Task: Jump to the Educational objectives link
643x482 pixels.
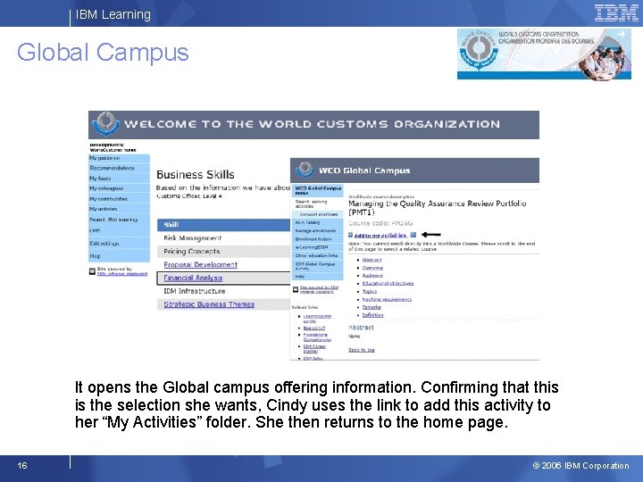Action: coord(388,283)
